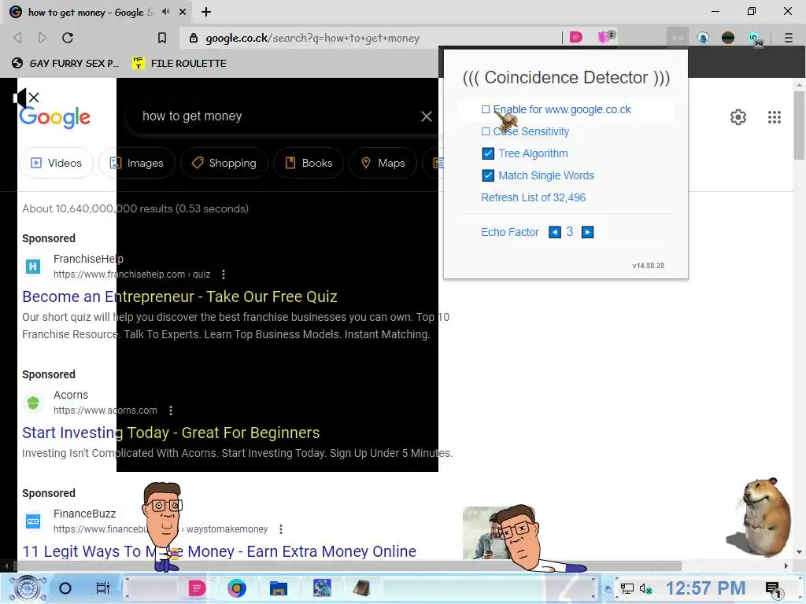Uncheck the Tree Algorithm option
The image size is (806, 604).
488,153
